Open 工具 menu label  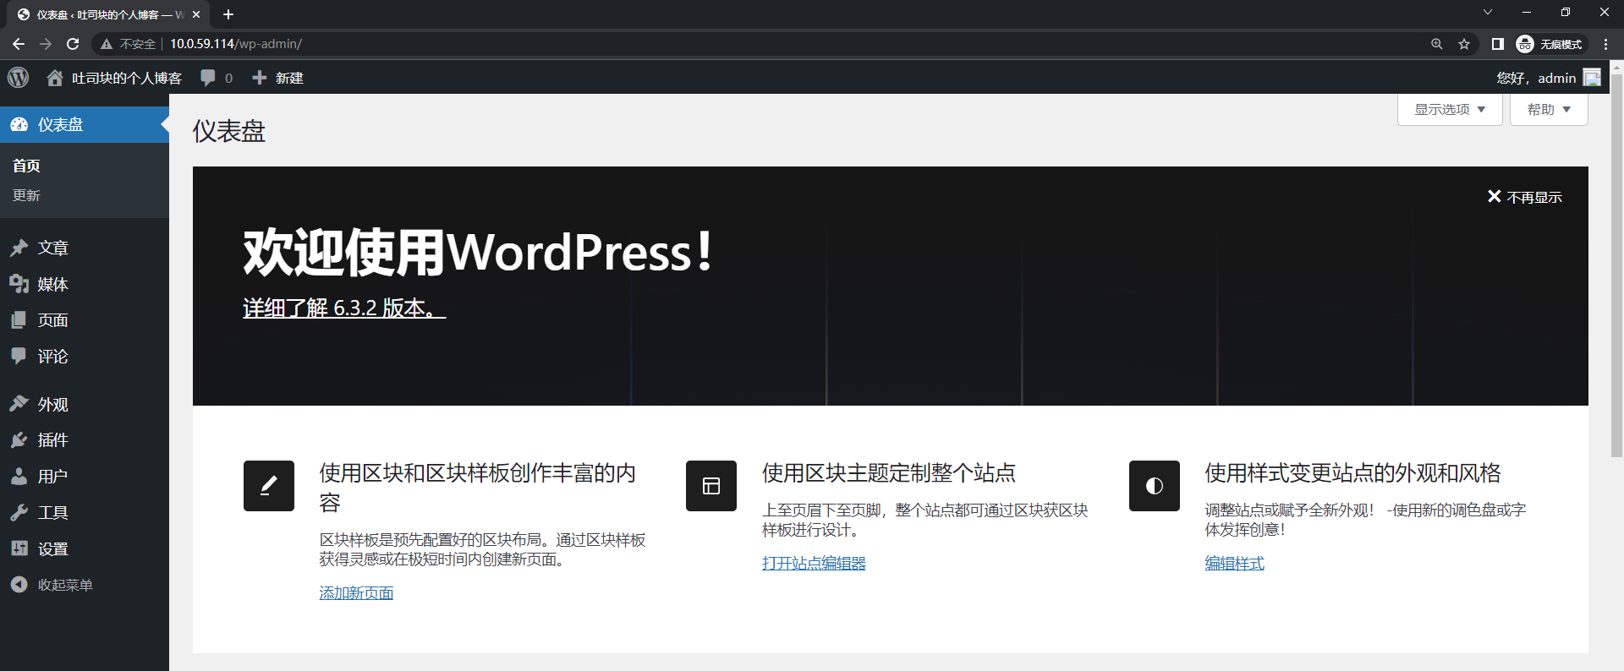(x=52, y=512)
